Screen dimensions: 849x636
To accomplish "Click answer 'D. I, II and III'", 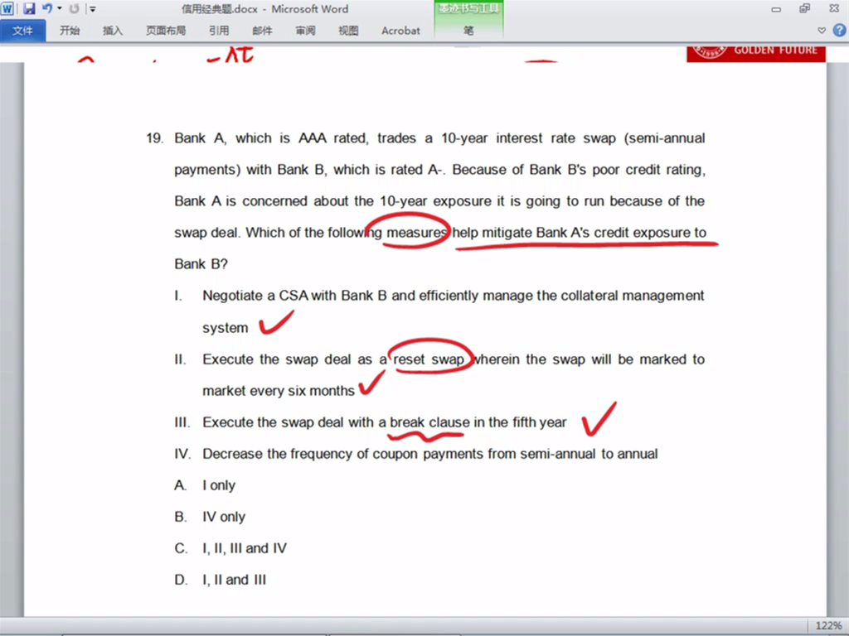I will click(221, 580).
